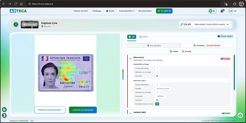Click Capture Live title
This screenshot has width=246, height=123.
point(49,23)
